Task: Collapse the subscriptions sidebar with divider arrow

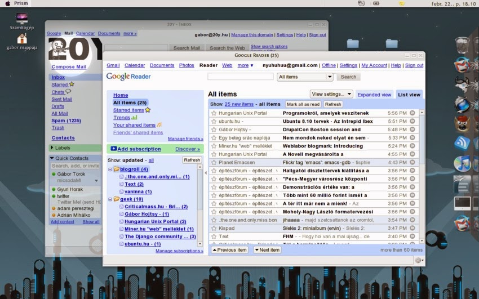Action: point(206,173)
